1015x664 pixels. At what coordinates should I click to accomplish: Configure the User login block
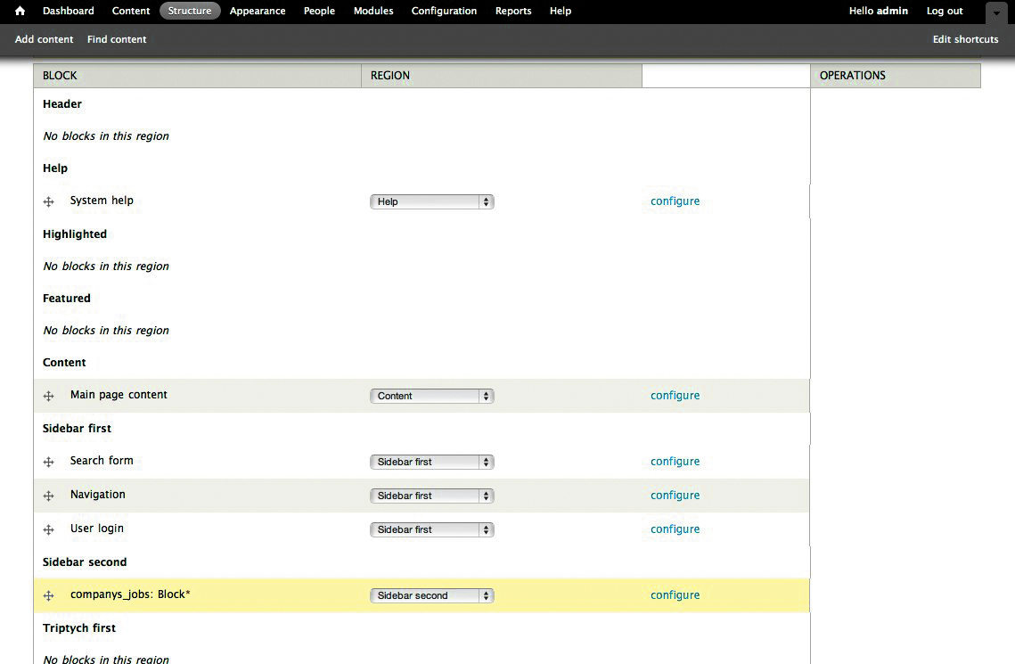coord(675,529)
